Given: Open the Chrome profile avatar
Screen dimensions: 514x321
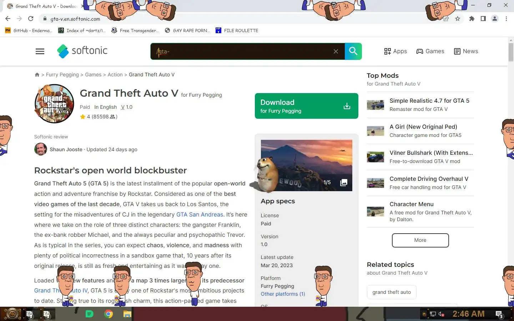Looking at the screenshot, I should (x=495, y=19).
